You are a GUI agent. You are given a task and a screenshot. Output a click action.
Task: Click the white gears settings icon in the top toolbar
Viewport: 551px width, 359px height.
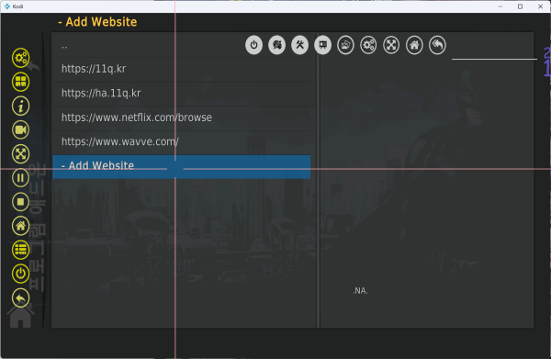point(368,45)
